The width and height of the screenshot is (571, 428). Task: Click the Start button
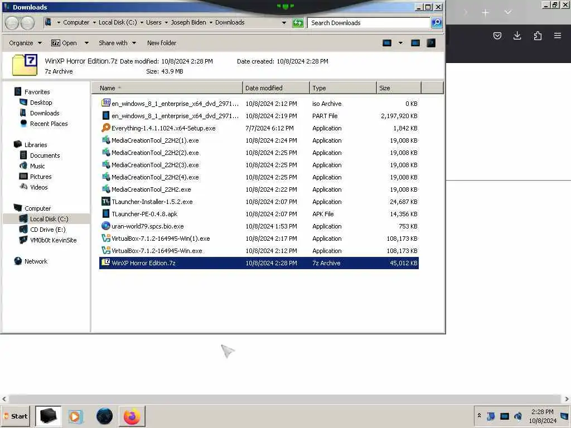15,416
